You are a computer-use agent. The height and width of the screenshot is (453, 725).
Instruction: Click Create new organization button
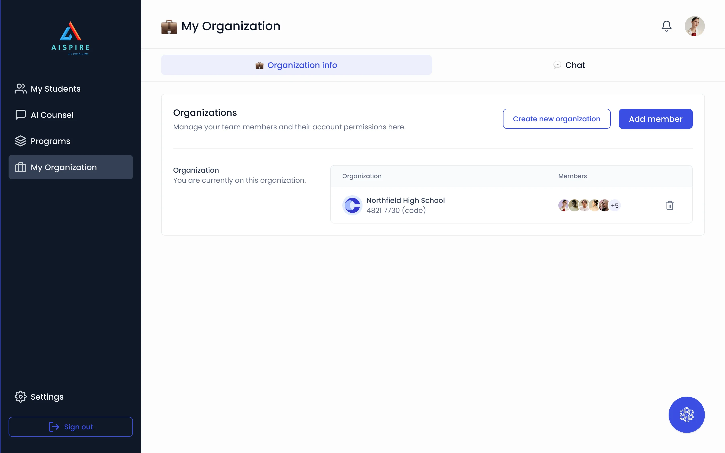[x=556, y=119]
